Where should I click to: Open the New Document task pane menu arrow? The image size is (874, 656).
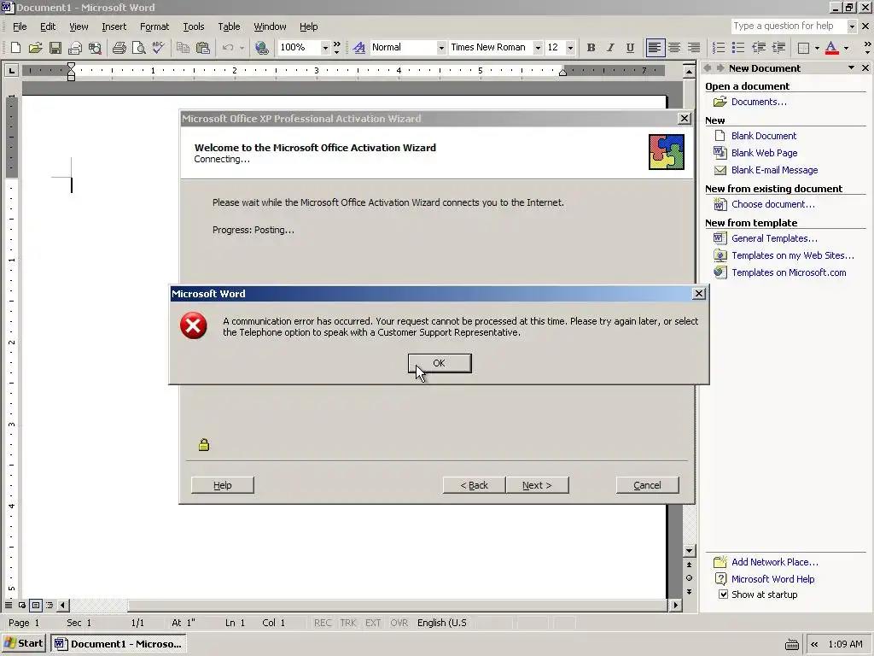tap(851, 68)
